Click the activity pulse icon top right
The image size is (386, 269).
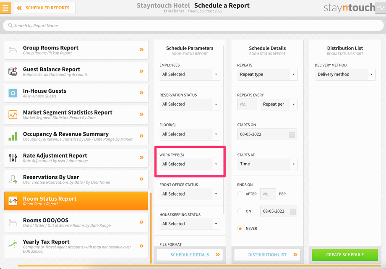381,8
